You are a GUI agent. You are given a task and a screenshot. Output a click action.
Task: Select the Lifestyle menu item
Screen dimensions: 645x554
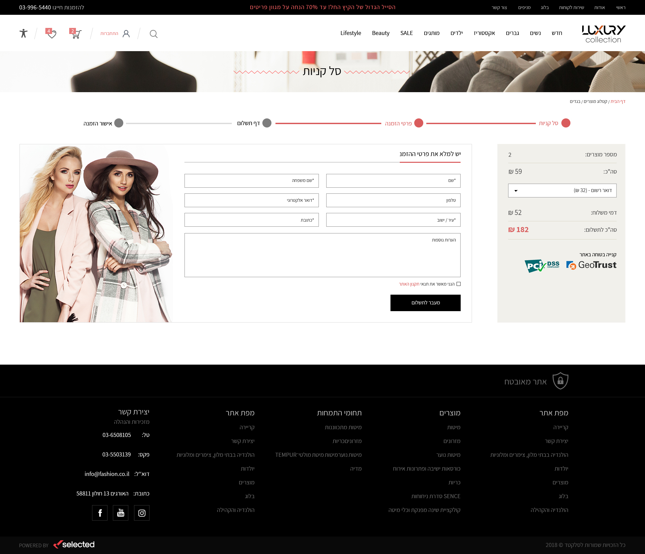pyautogui.click(x=350, y=33)
